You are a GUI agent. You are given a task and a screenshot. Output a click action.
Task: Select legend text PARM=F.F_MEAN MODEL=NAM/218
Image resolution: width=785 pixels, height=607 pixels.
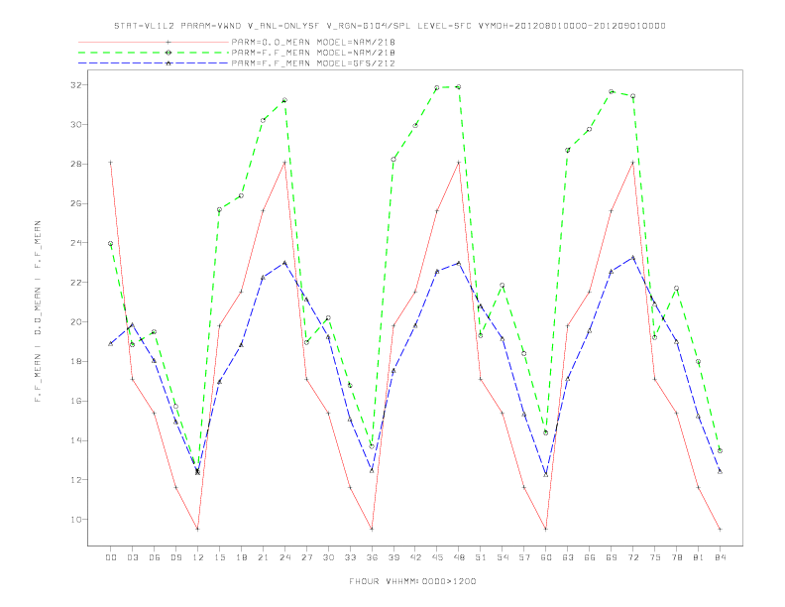313,53
